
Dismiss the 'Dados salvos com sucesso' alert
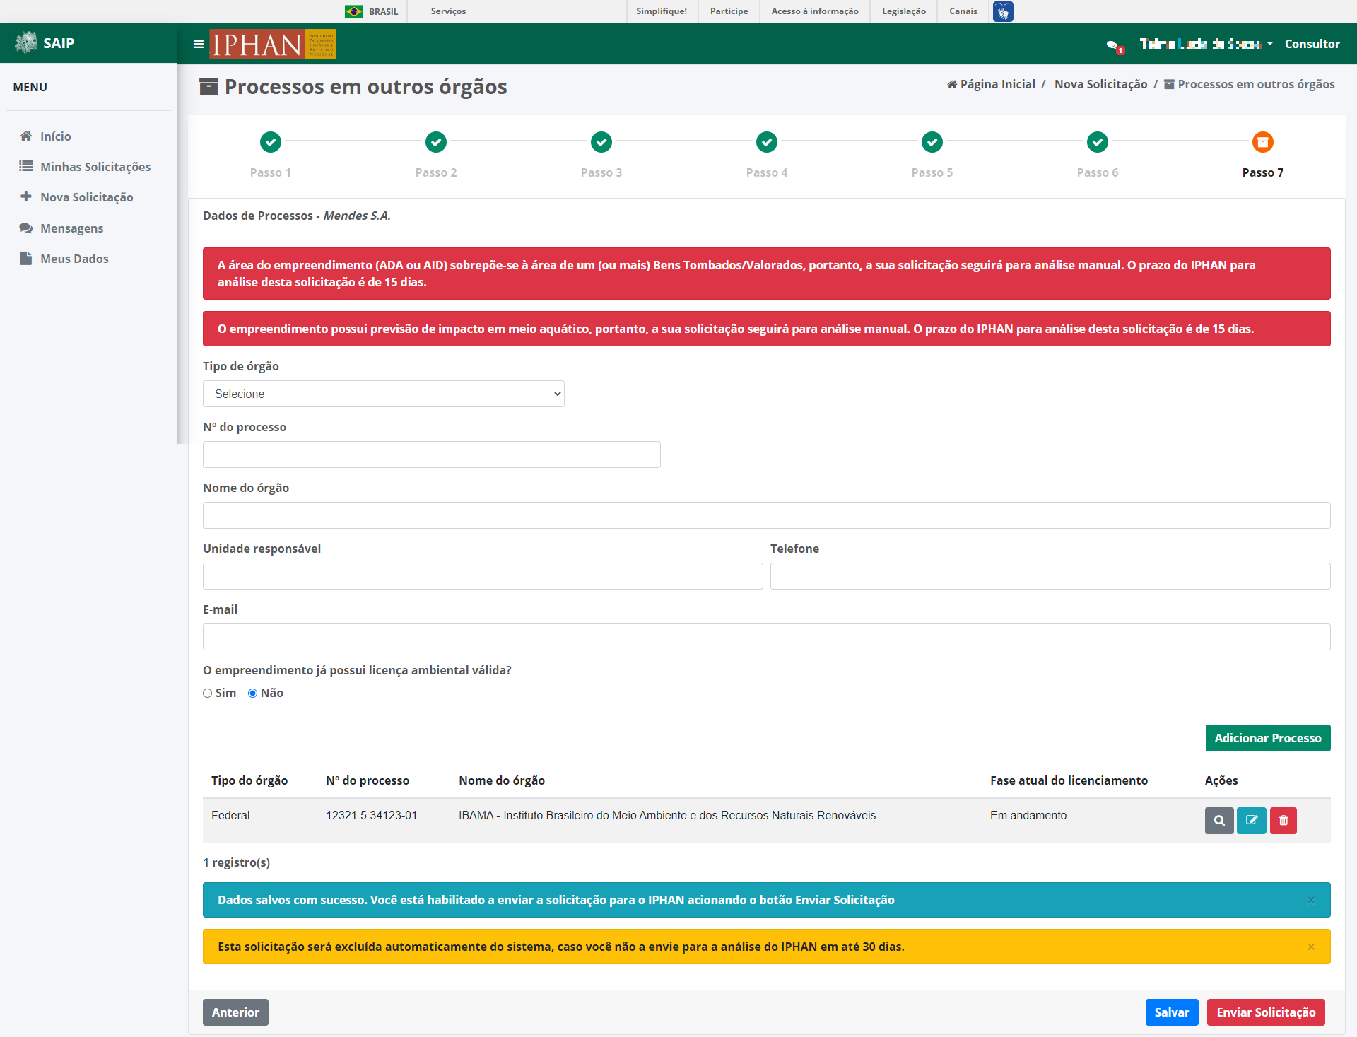coord(1311,900)
